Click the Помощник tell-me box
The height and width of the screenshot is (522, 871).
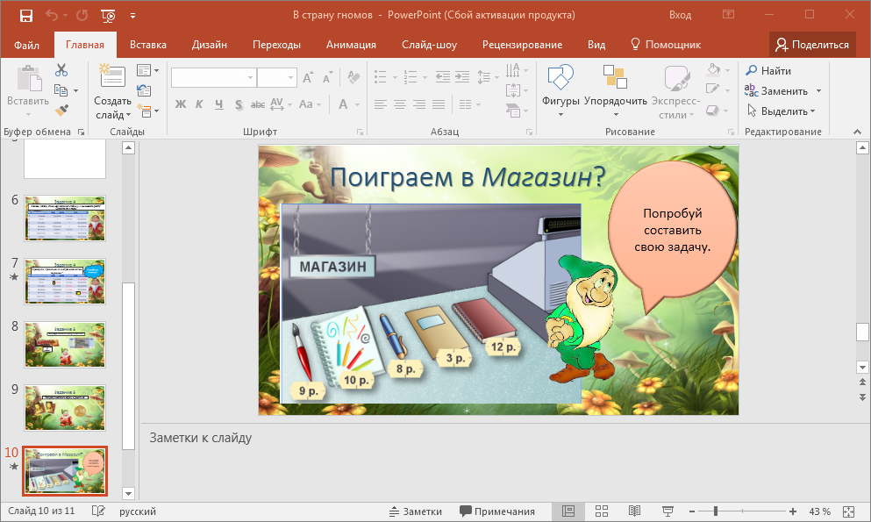[666, 45]
